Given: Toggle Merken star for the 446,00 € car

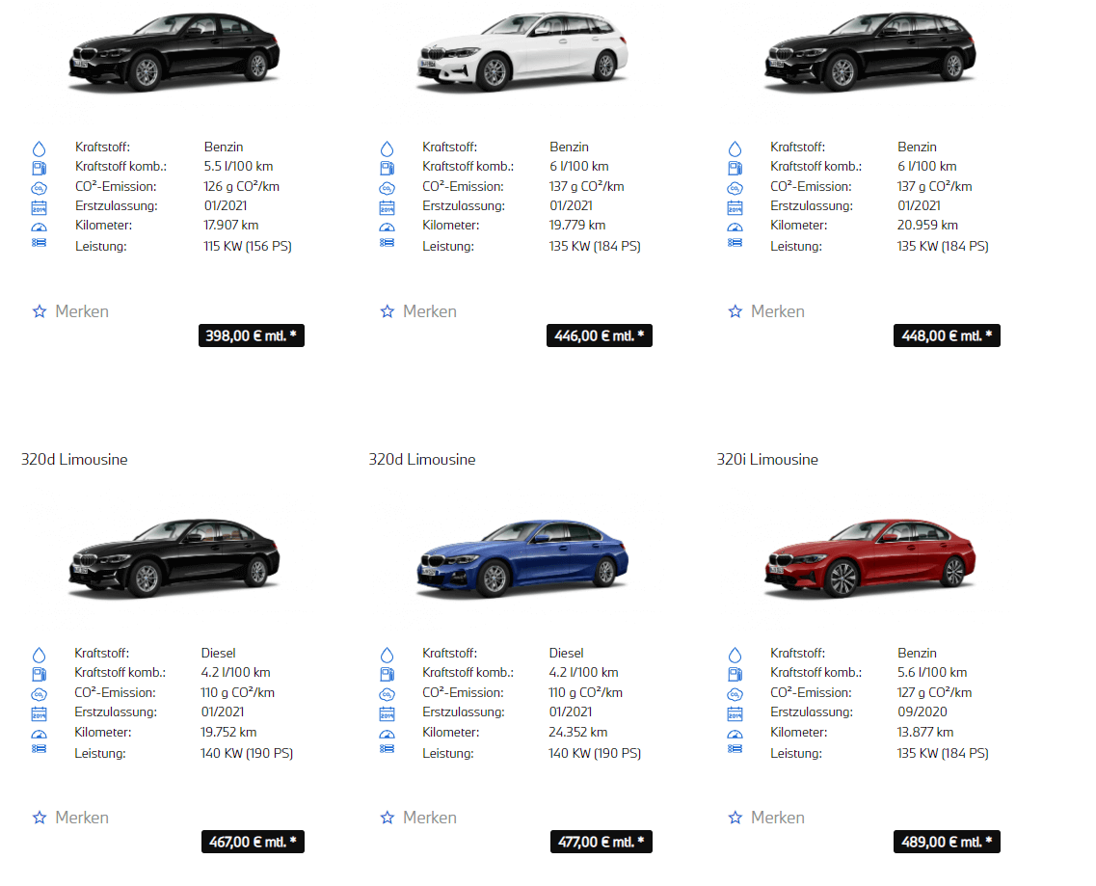Looking at the screenshot, I should pyautogui.click(x=388, y=311).
